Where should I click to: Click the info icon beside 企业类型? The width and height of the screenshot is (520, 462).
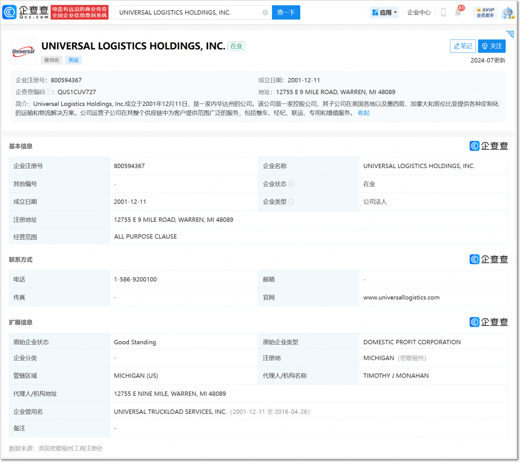(291, 202)
